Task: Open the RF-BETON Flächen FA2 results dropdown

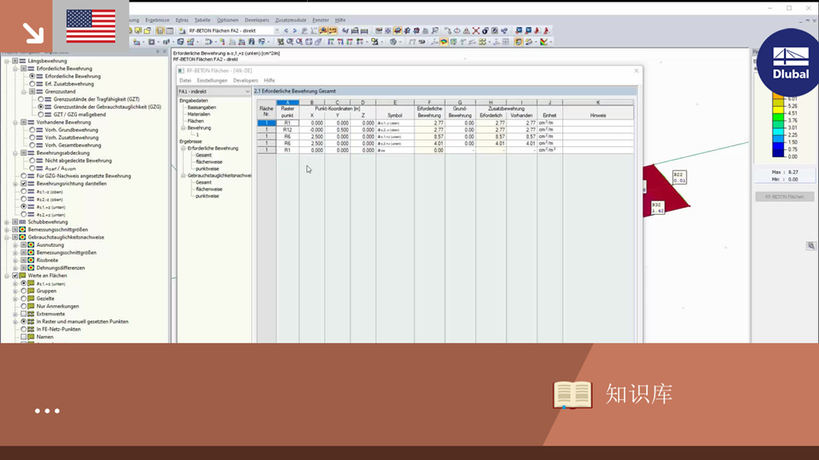Action: point(277,31)
